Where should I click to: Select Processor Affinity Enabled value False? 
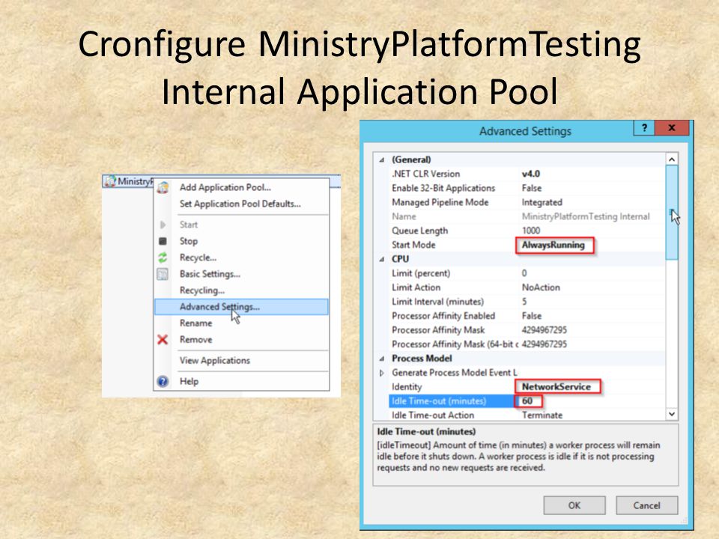tap(532, 316)
